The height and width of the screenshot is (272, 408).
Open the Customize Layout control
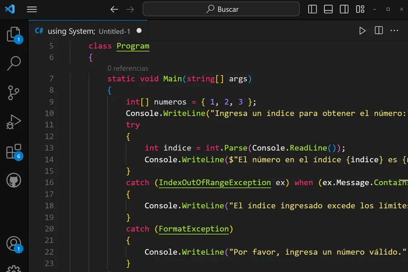(360, 9)
